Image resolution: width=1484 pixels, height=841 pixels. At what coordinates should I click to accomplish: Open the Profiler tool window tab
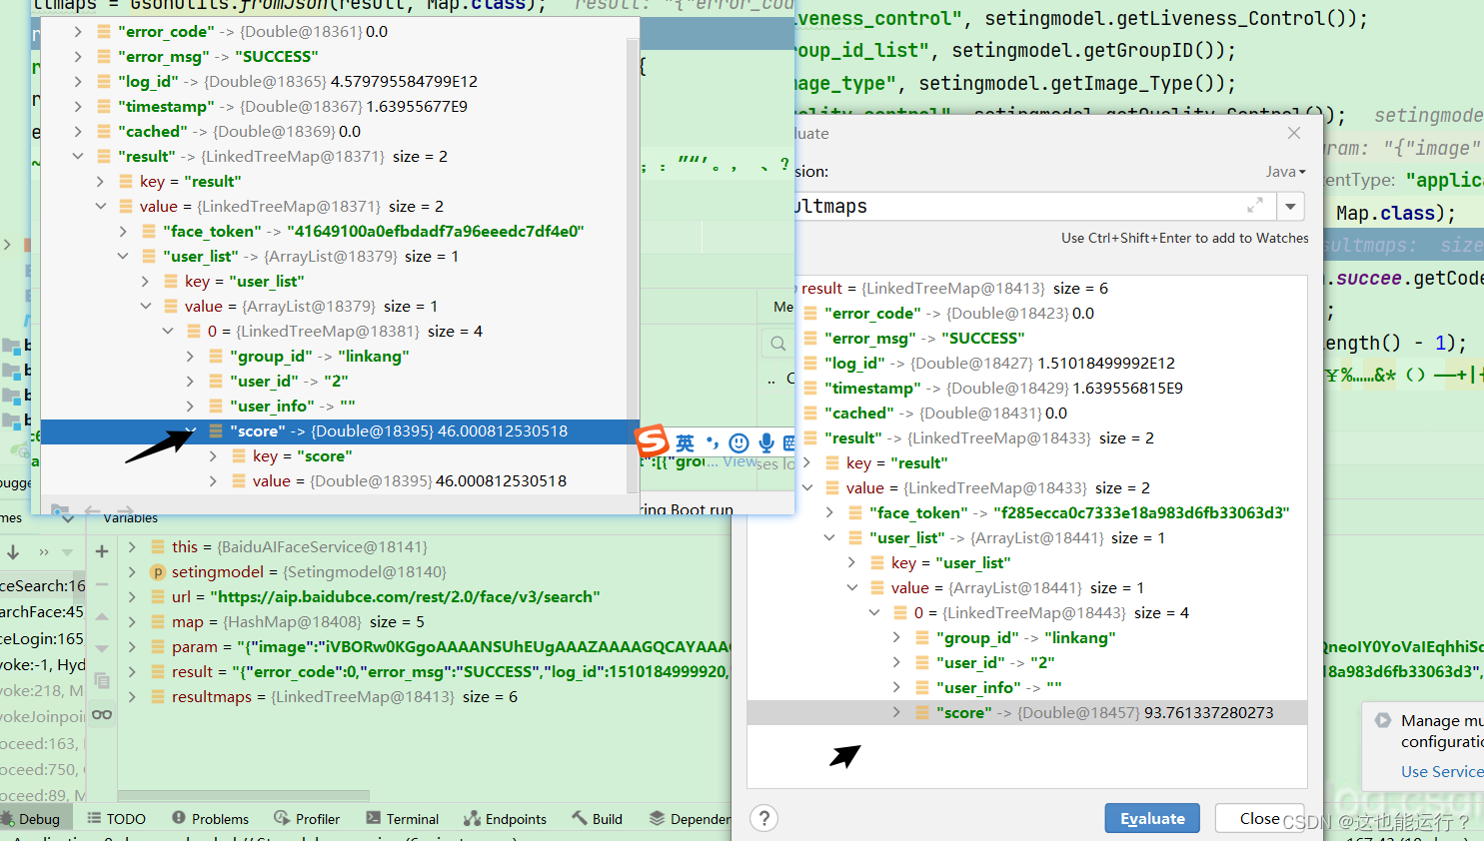tap(308, 819)
